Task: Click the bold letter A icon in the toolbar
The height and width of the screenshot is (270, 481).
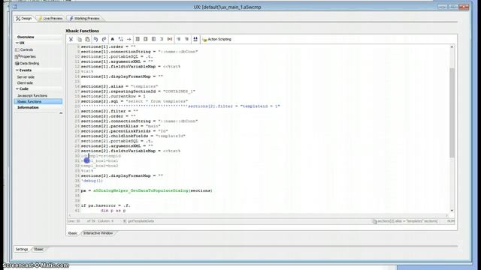Action: pos(112,39)
